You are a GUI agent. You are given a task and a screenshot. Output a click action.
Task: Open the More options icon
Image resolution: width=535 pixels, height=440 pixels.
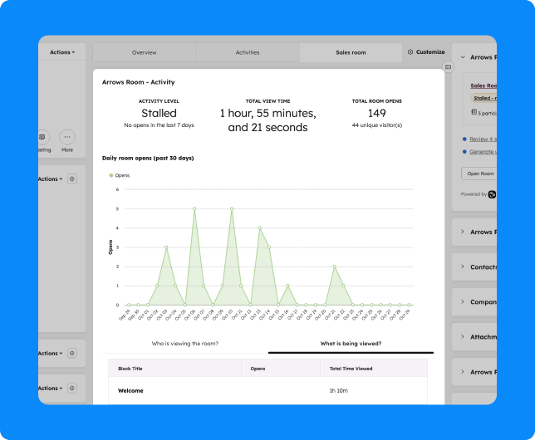[x=67, y=137]
